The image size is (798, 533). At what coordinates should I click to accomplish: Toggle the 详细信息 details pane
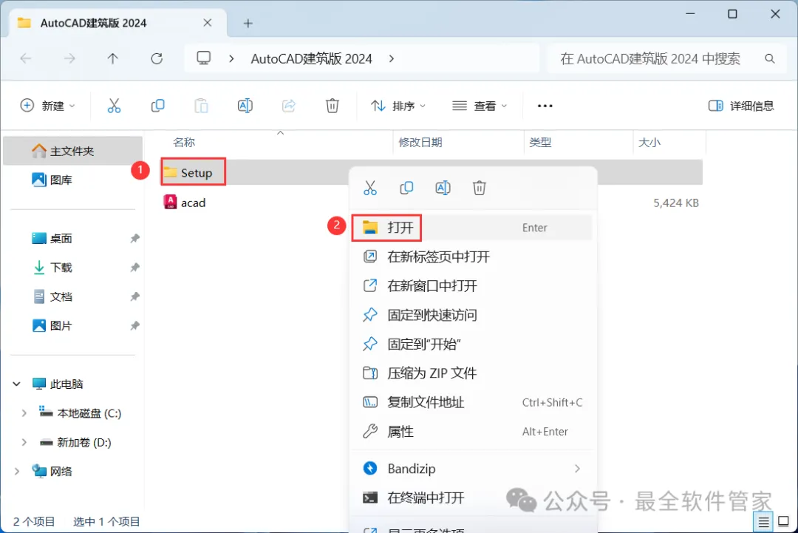click(x=741, y=106)
